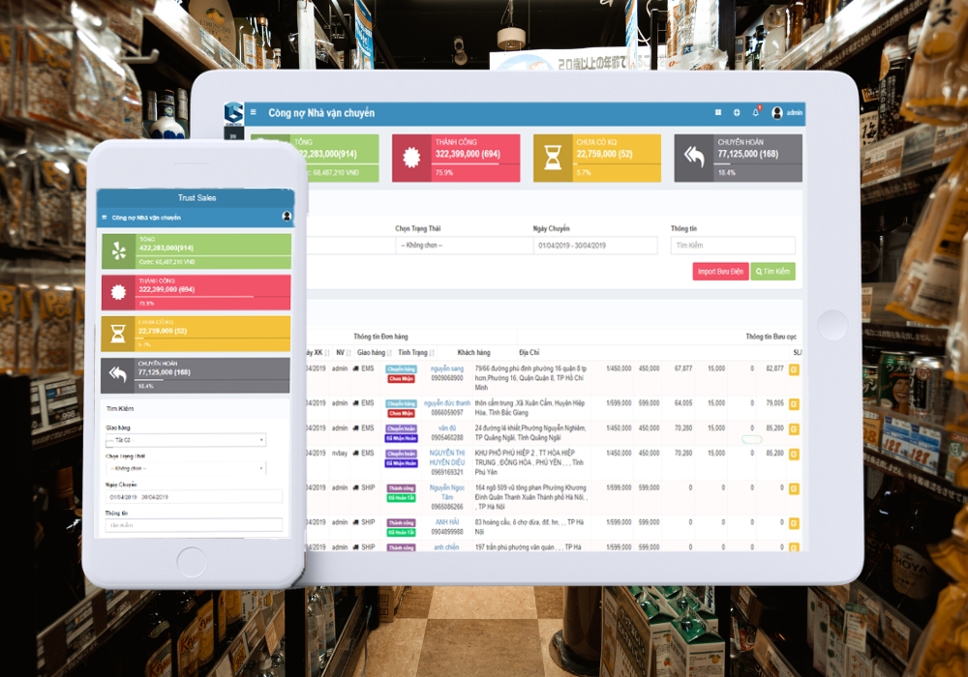Expand the phone's Chọn Trạng Thái dropdown
Image resolution: width=968 pixels, height=677 pixels.
(186, 469)
